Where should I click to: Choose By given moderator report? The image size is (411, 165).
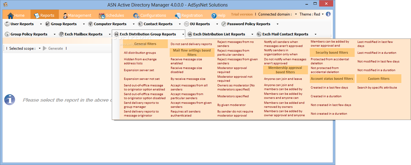click(x=231, y=105)
